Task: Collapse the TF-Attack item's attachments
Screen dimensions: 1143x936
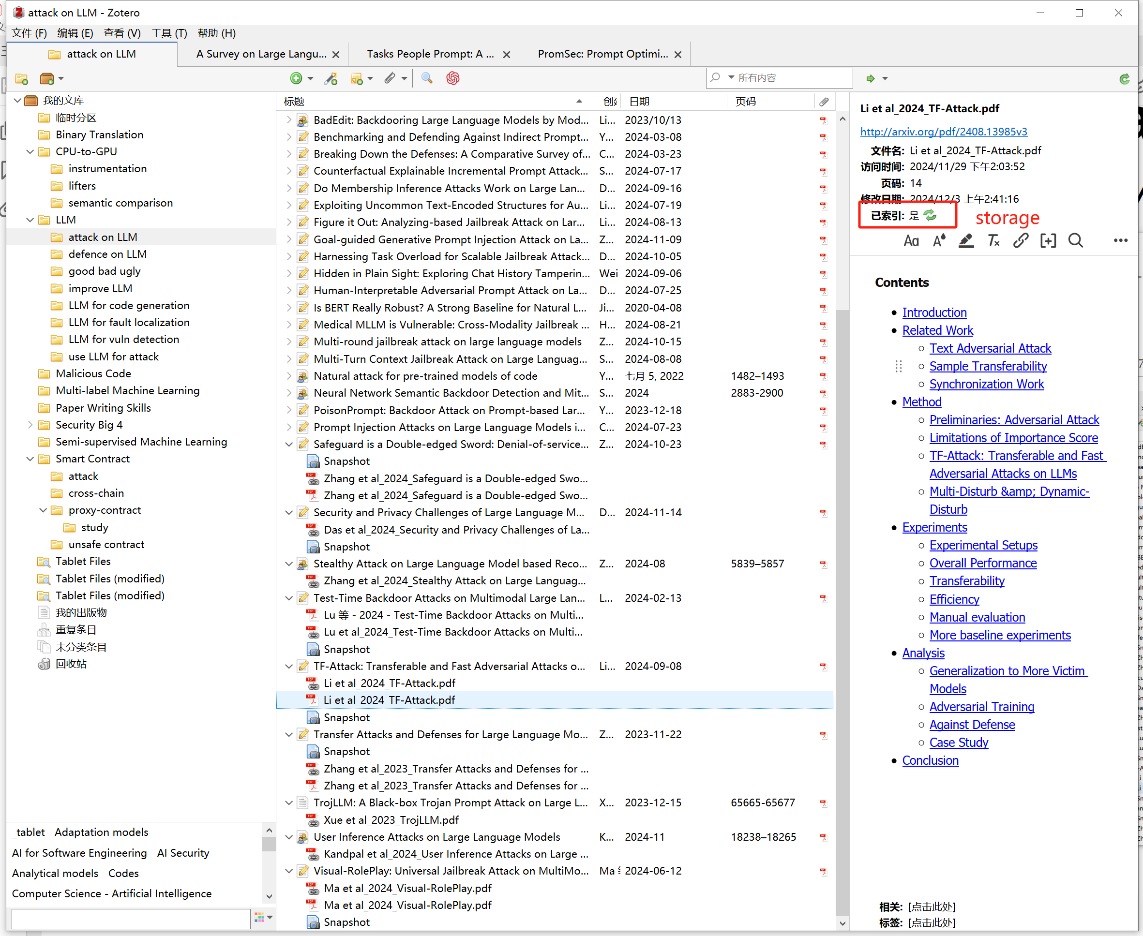Action: [289, 667]
